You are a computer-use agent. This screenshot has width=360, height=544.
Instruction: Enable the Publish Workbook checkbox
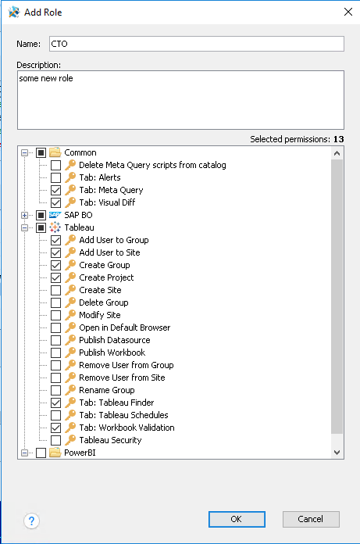(x=55, y=353)
